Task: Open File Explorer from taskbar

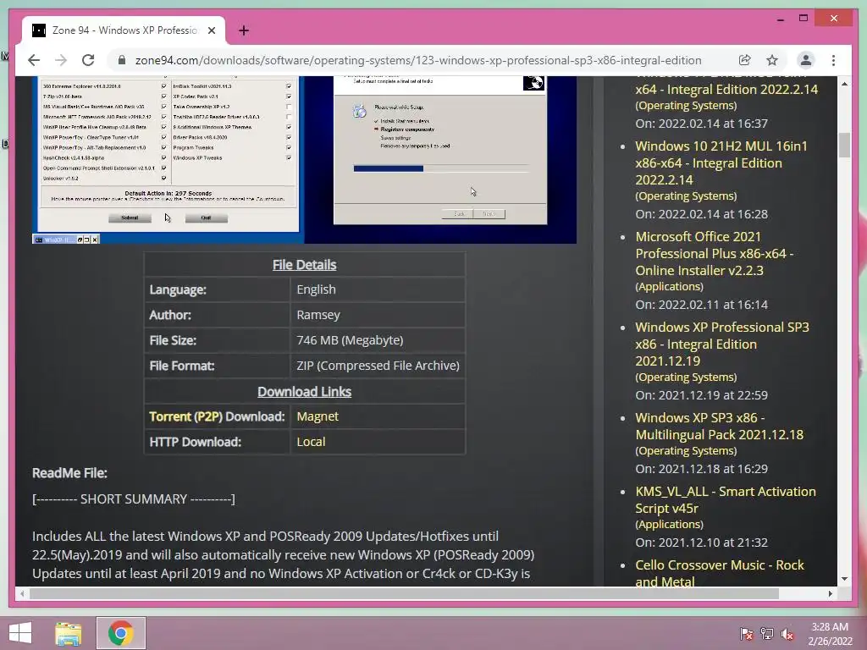Action: click(x=69, y=633)
